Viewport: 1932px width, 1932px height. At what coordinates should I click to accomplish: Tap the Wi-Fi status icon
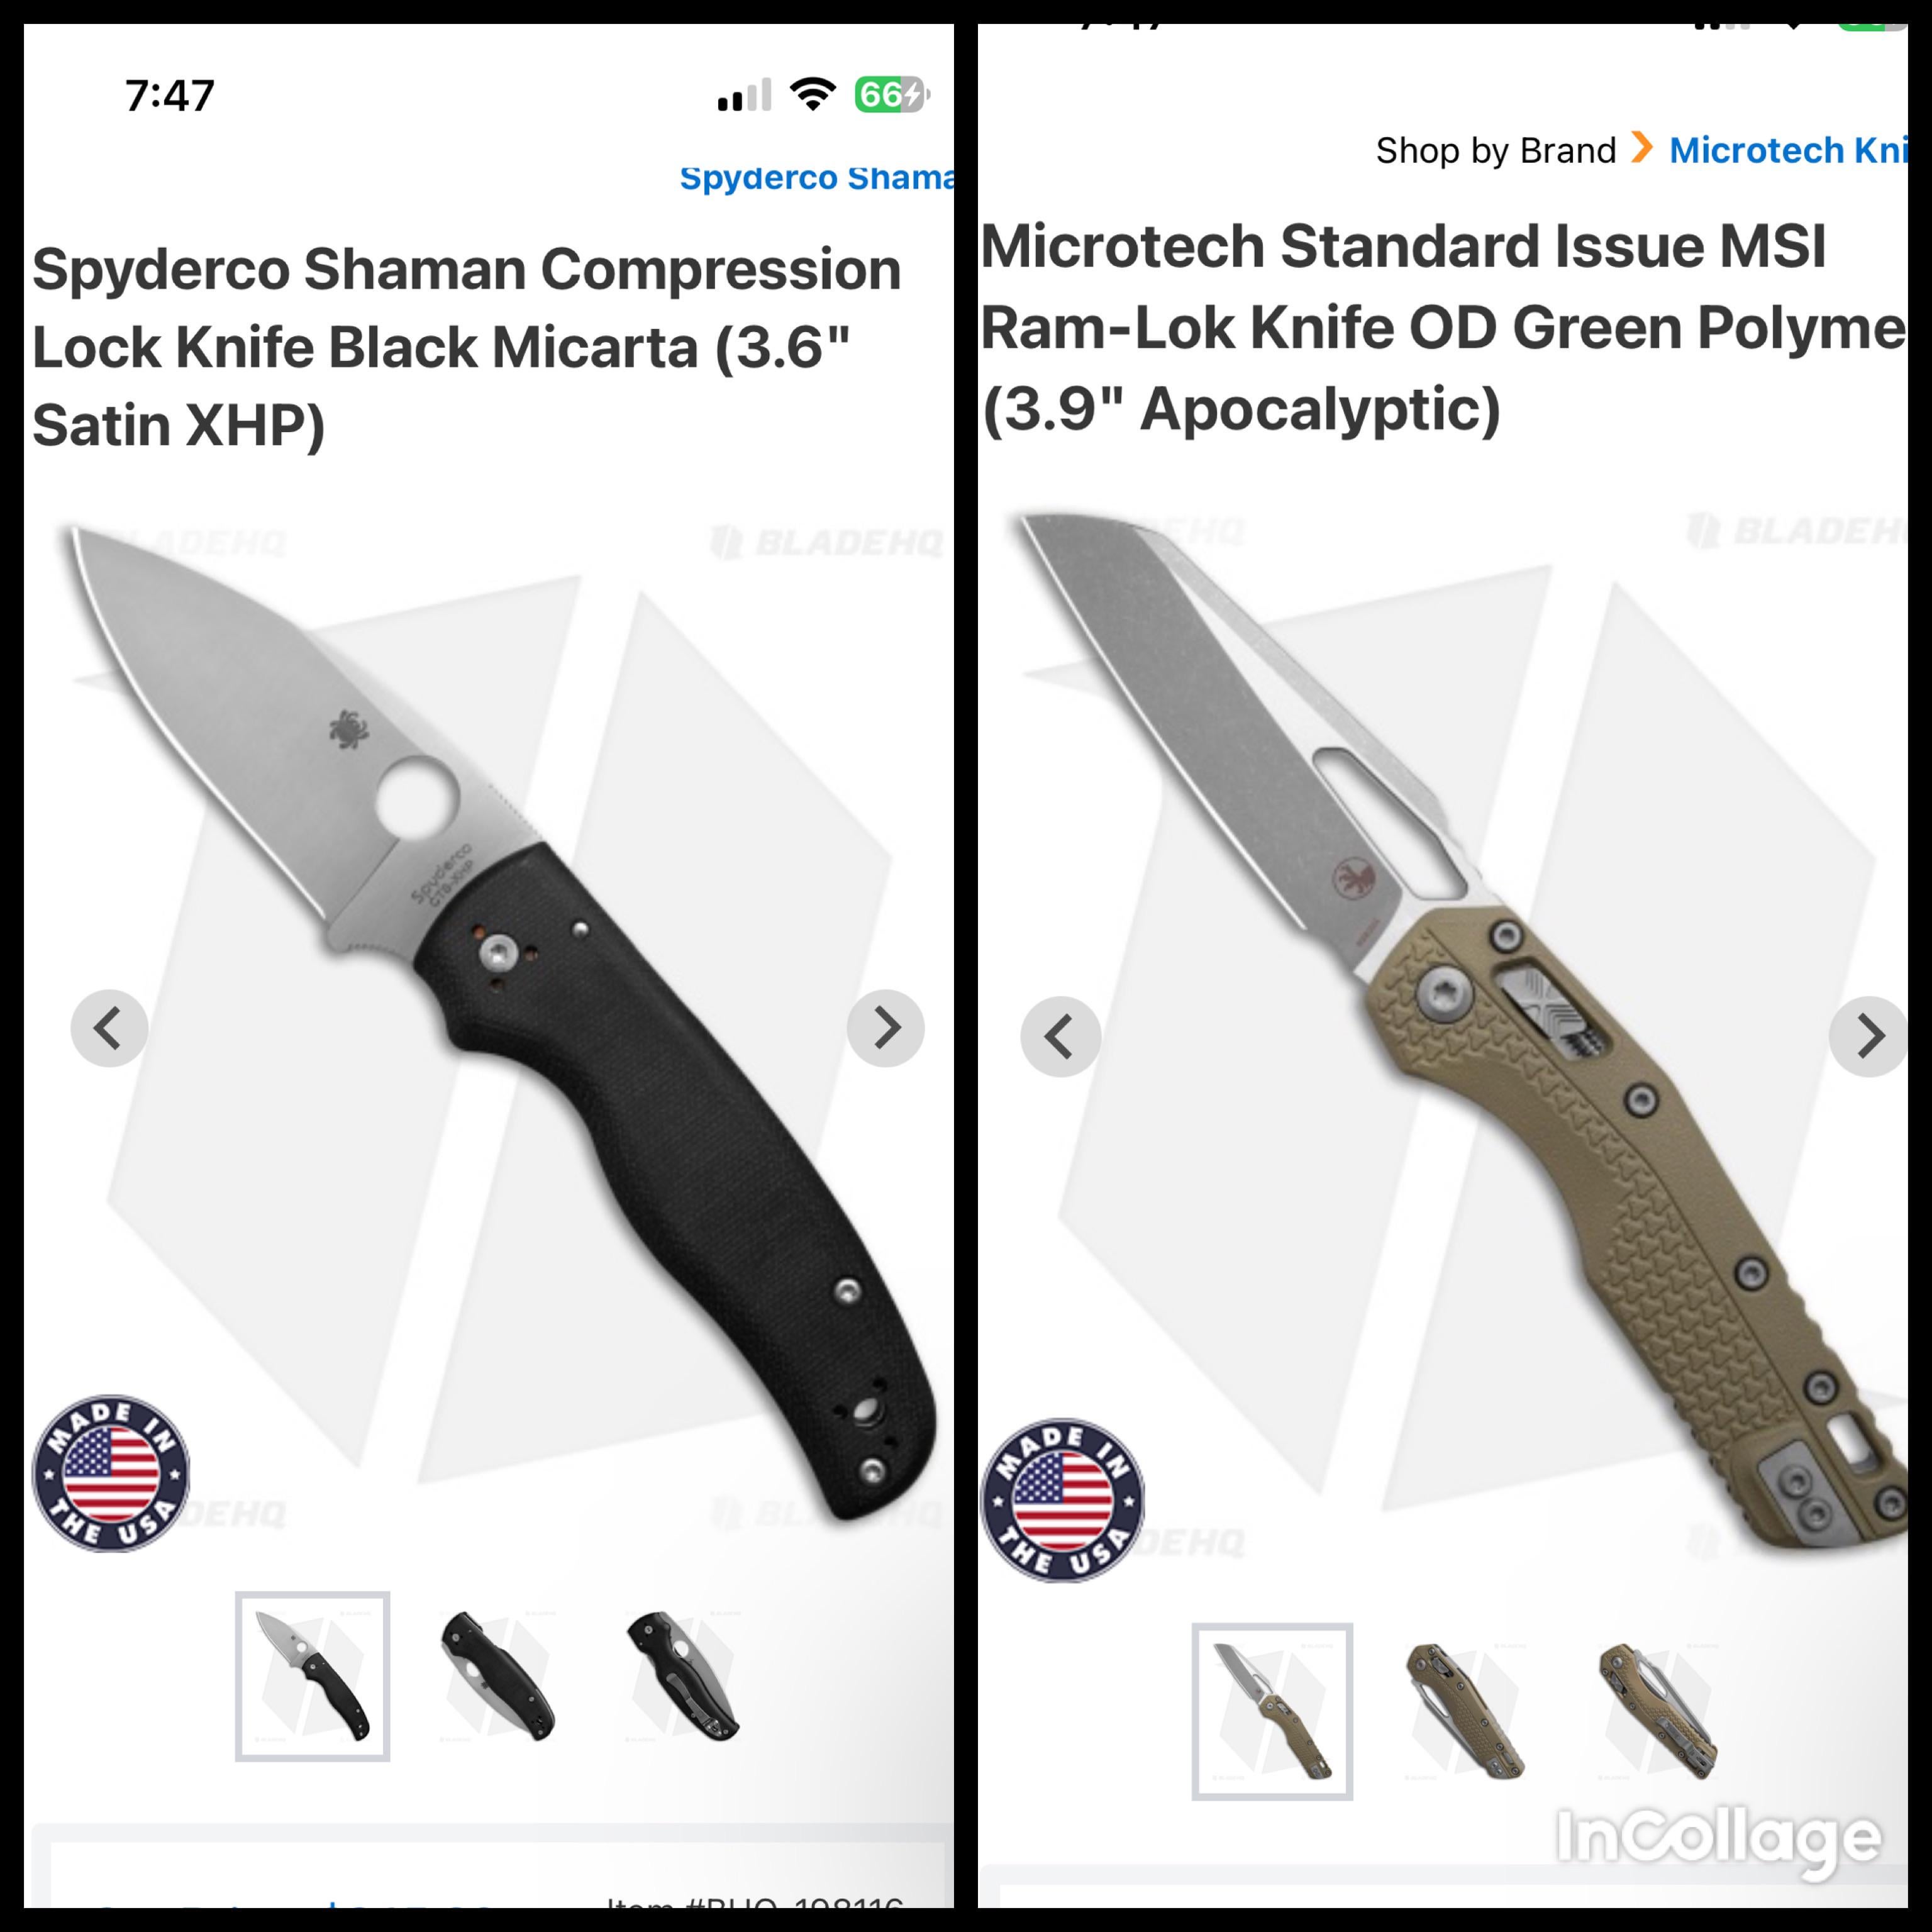click(812, 95)
